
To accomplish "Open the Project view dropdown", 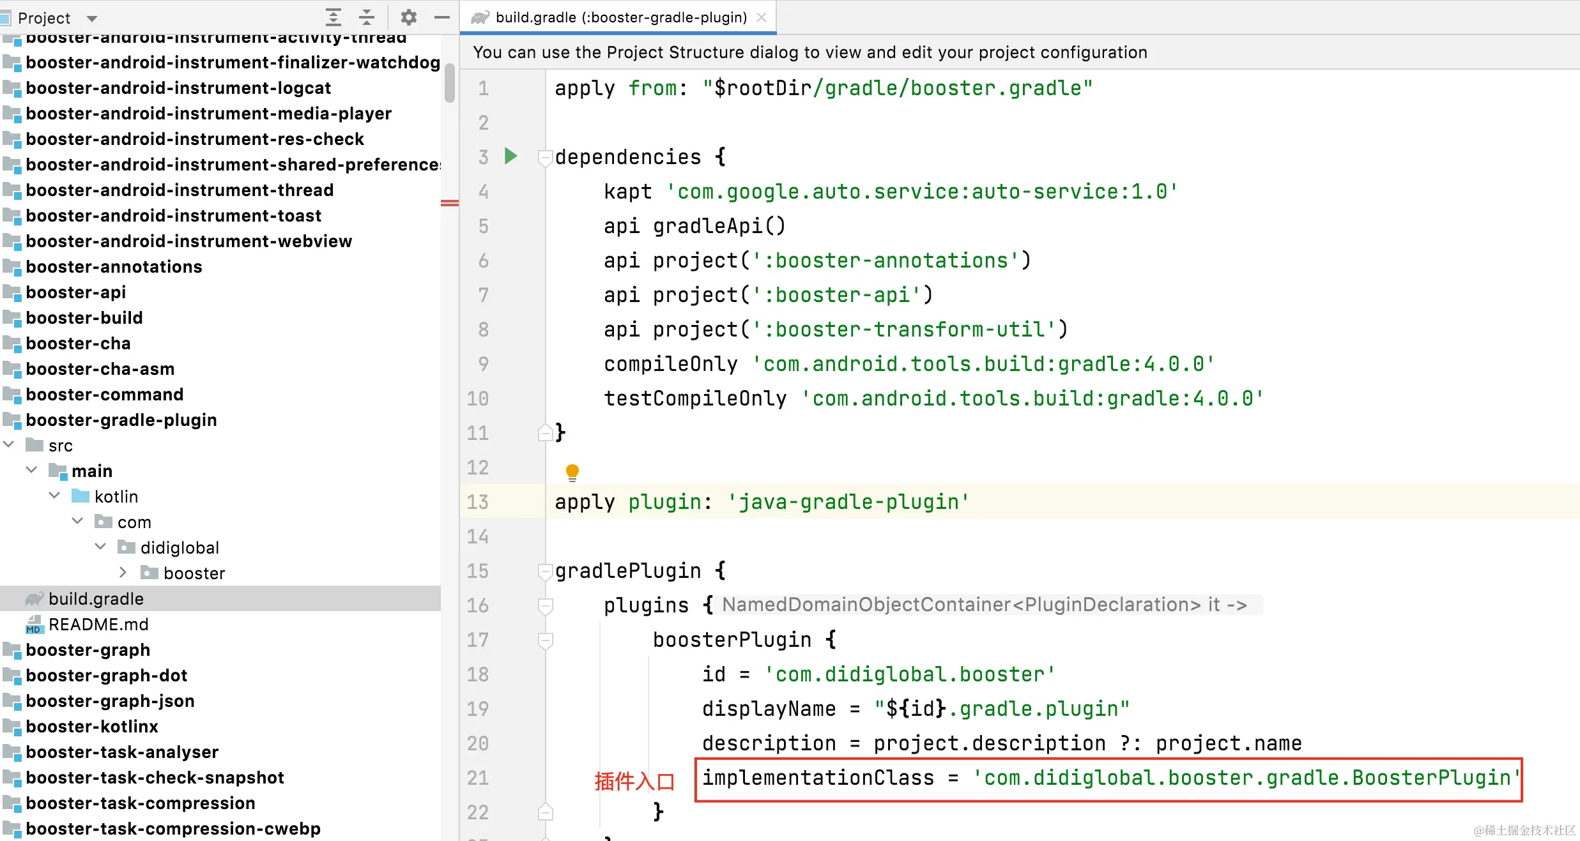I will pyautogui.click(x=91, y=19).
